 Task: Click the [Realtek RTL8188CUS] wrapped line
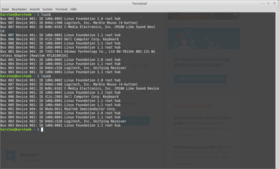(x=34, y=56)
